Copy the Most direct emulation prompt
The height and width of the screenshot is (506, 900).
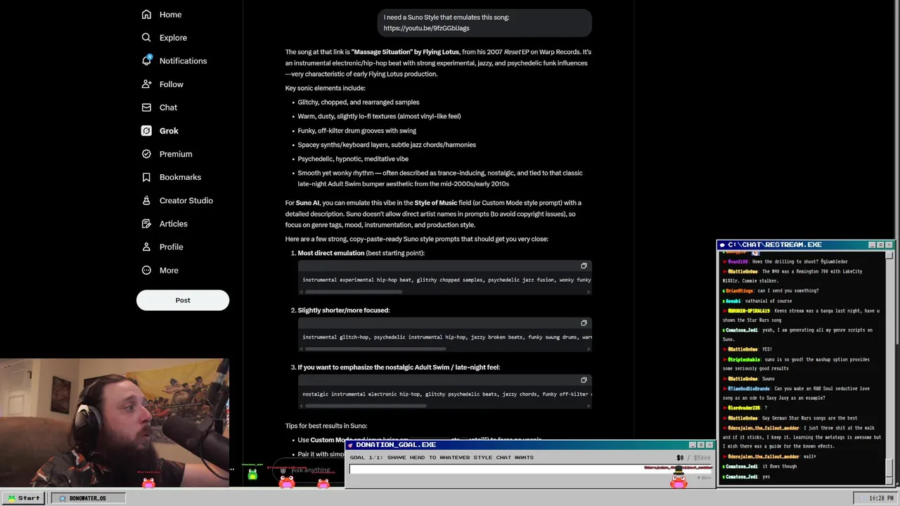point(584,266)
